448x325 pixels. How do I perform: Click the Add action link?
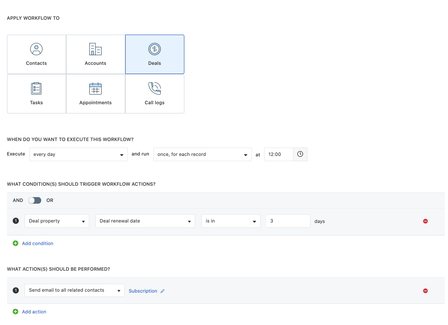[34, 312]
